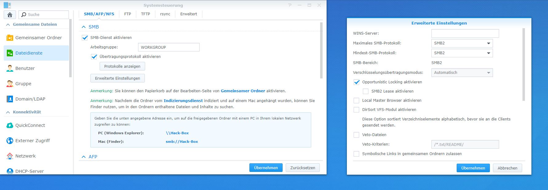Switch to the TFTP tab
Image resolution: width=548 pixels, height=190 pixels.
[x=145, y=14]
